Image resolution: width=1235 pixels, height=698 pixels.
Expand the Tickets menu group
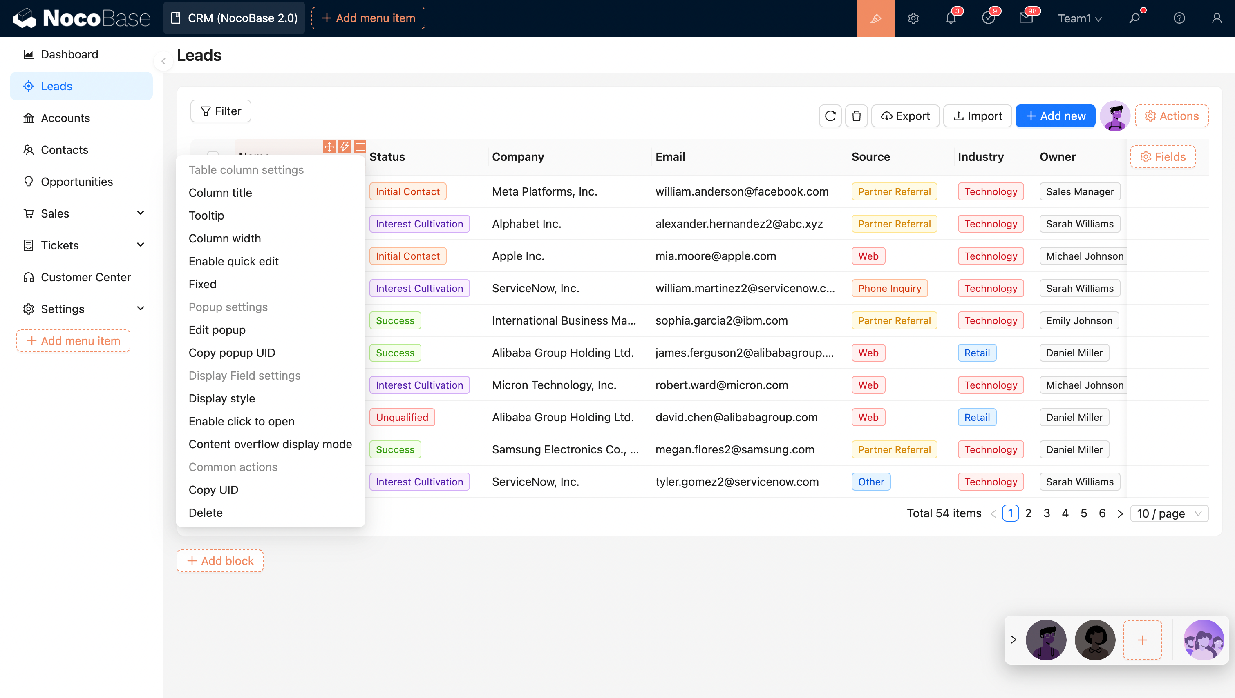coord(140,245)
